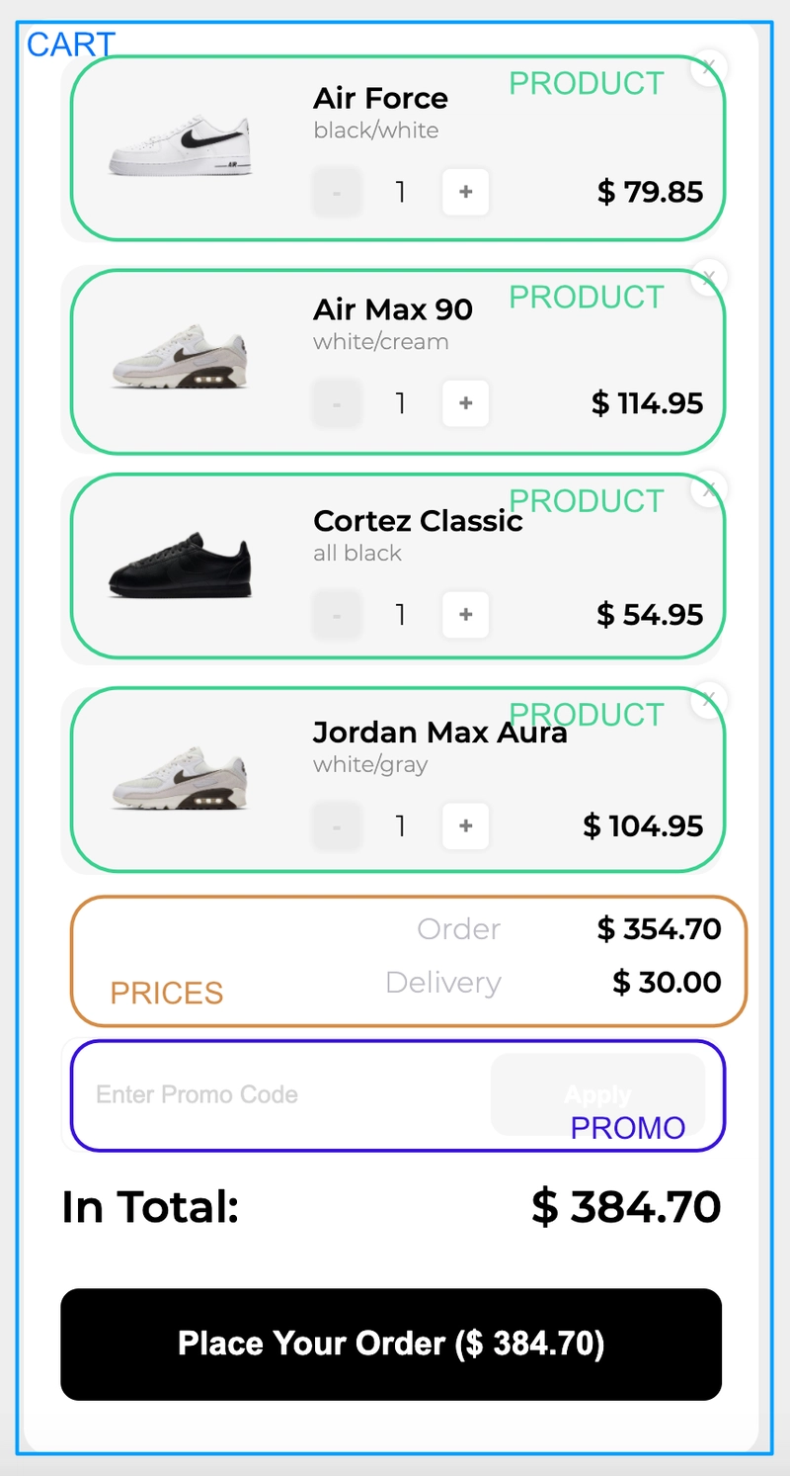
Task: Remove Air Max 90 with X icon
Action: (x=708, y=279)
